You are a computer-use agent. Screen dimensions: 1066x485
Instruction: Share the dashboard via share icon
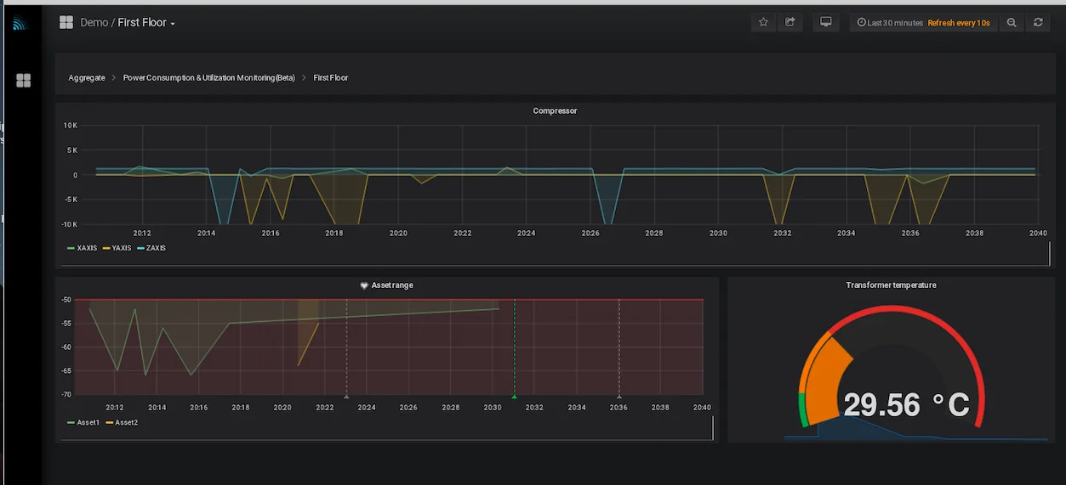790,23
